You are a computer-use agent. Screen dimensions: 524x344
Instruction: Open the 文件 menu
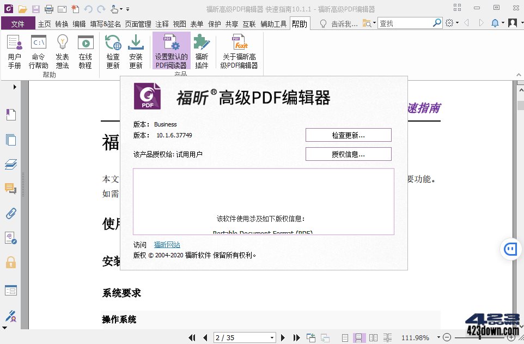coord(18,23)
